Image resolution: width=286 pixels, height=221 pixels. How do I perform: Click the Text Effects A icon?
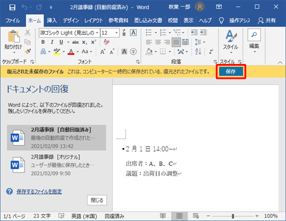pyautogui.click(x=43, y=51)
